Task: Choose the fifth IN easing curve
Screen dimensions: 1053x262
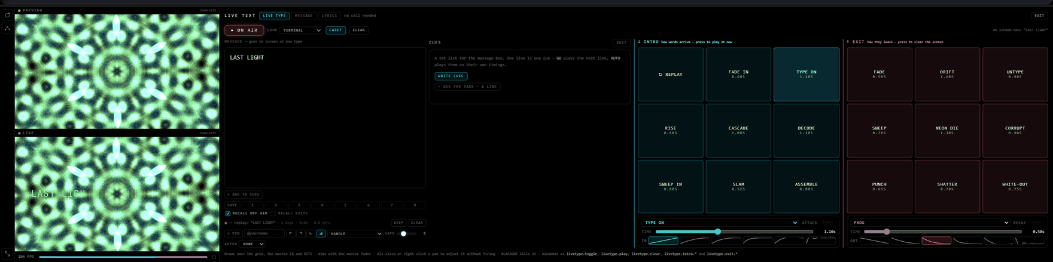Action: pyautogui.click(x=789, y=241)
